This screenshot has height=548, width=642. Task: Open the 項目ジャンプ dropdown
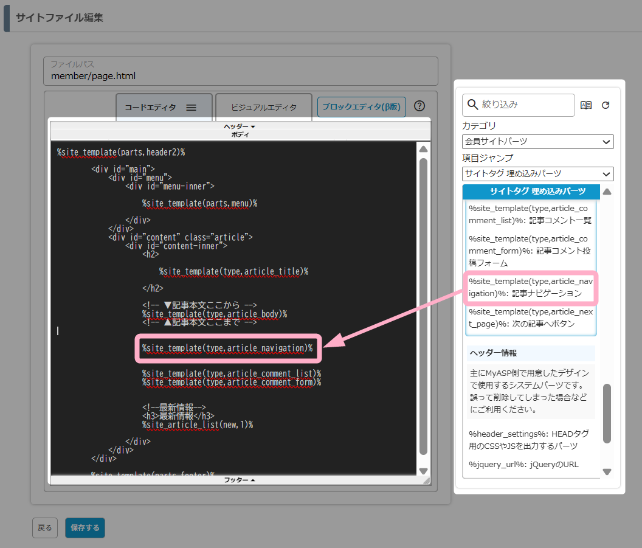tap(537, 174)
